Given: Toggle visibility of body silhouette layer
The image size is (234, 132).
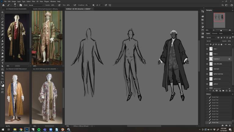Looking at the screenshot, I should click(x=207, y=64).
